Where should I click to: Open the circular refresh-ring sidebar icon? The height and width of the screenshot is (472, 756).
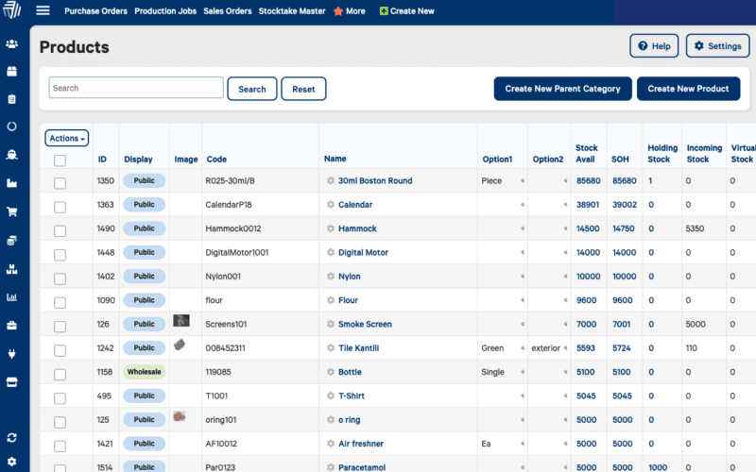click(x=11, y=126)
